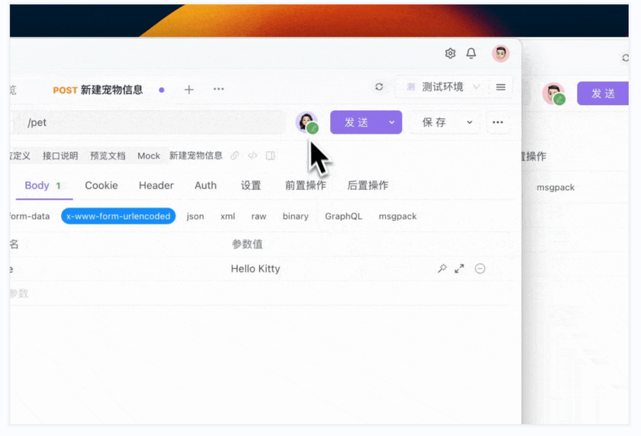Image resolution: width=641 pixels, height=436 pixels.
Task: Select the json body type option
Action: coord(195,216)
